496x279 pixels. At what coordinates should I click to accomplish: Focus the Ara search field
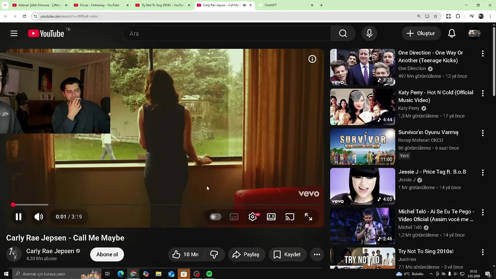click(227, 33)
